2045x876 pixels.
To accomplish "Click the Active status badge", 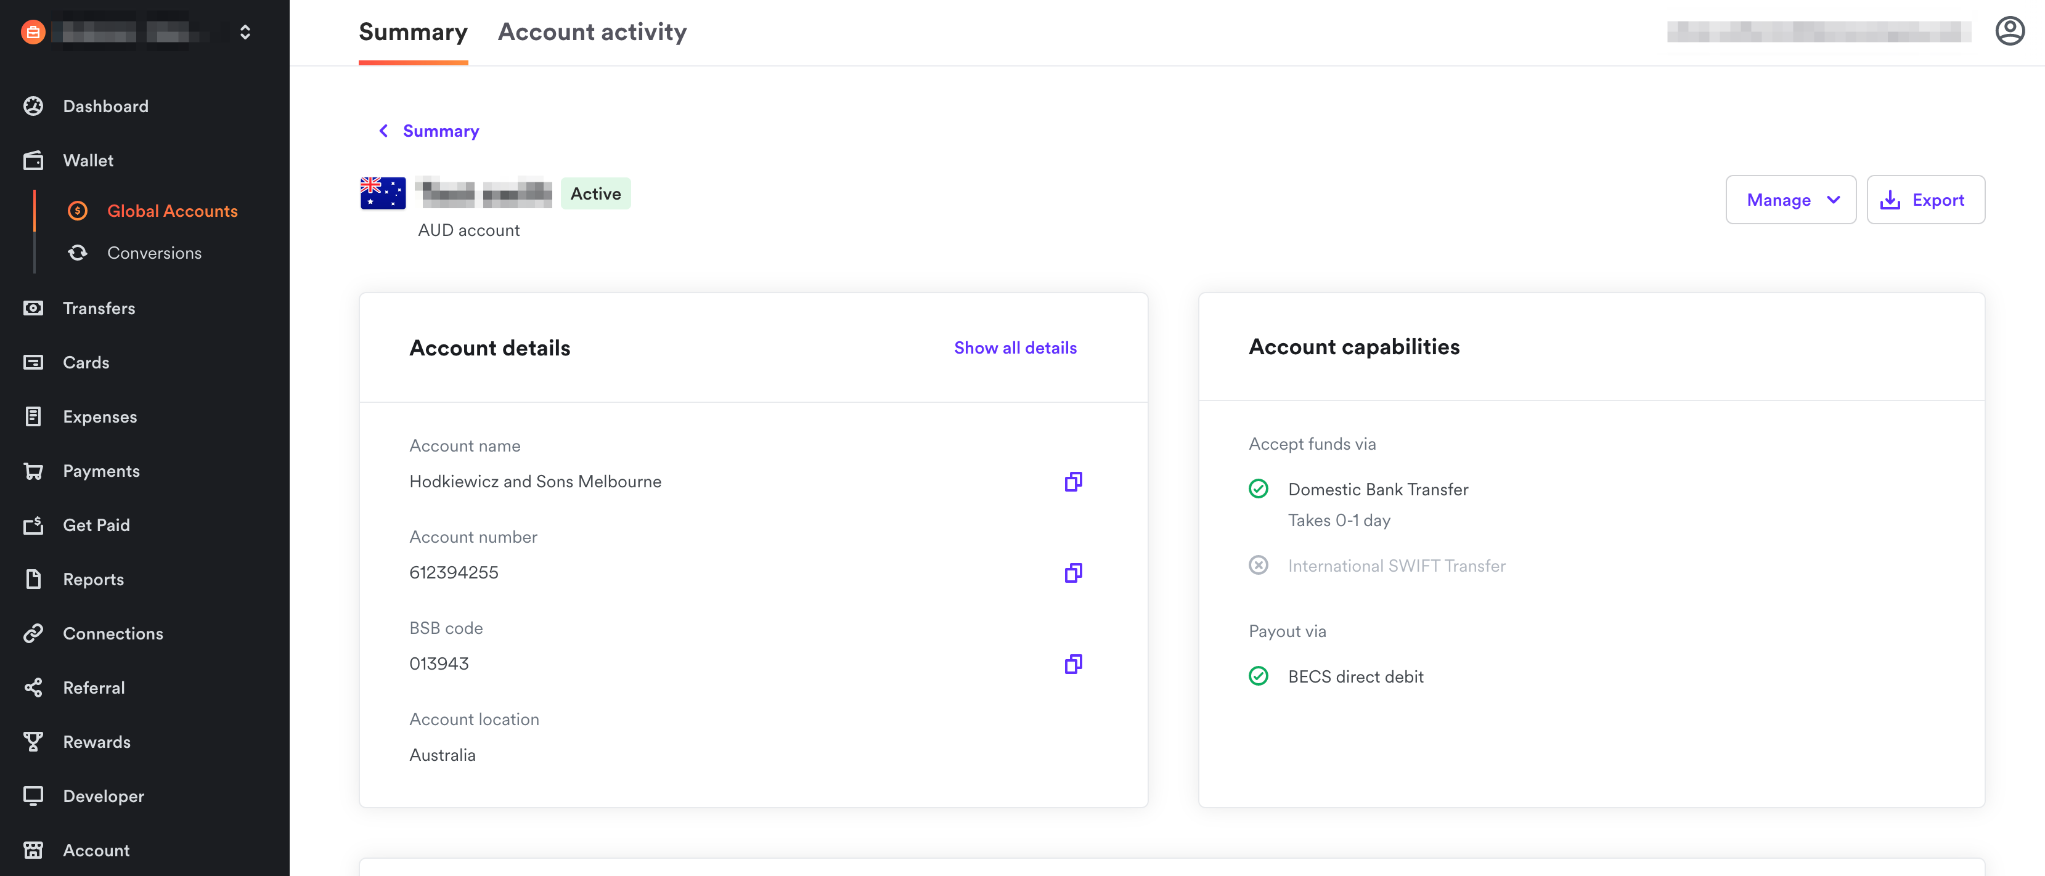I will (595, 193).
